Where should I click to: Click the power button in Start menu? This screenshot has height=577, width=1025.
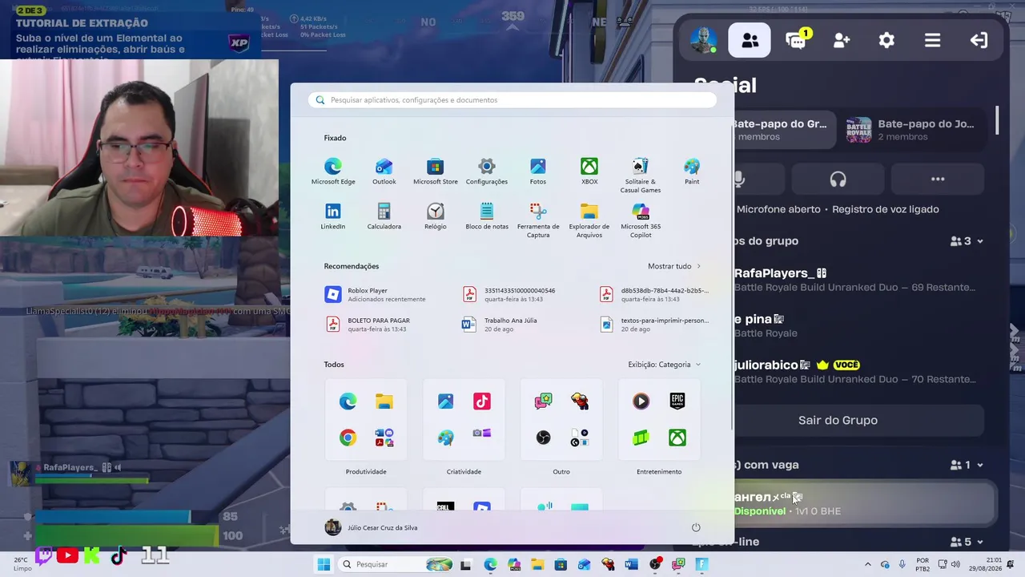tap(696, 527)
